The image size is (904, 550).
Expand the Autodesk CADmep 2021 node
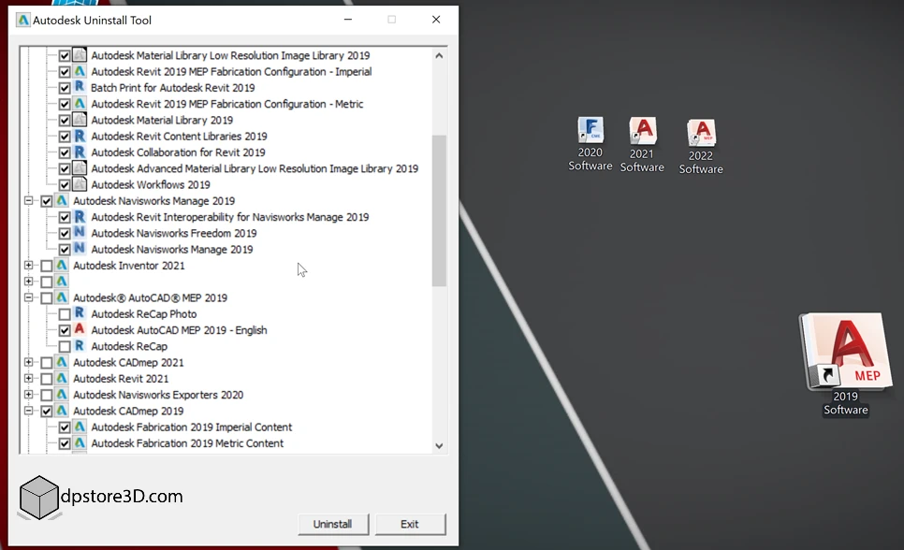[x=28, y=362]
